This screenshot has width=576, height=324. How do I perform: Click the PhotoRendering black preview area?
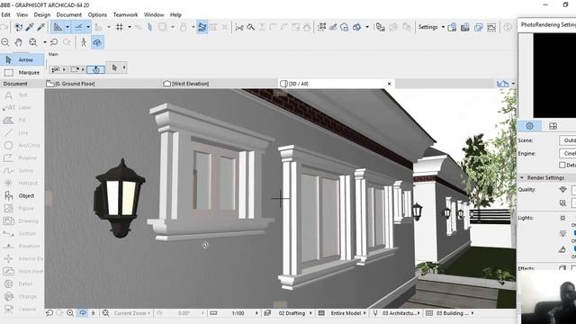tap(554, 76)
